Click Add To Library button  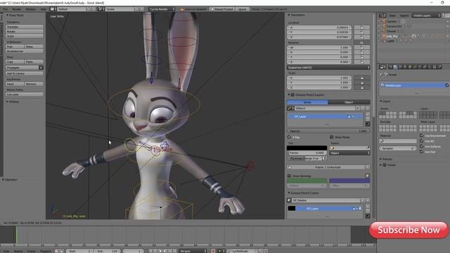(x=25, y=73)
